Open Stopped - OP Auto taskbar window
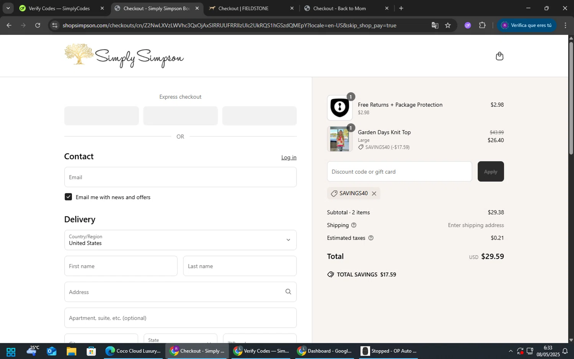 click(x=389, y=351)
